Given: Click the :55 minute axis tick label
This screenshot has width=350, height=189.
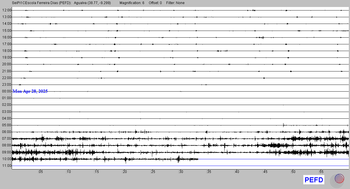Looking at the screenshot, I should pos(321,171).
